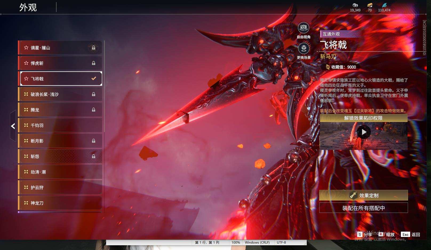Select the 护云狩 skin row
Image resolution: width=431 pixels, height=250 pixels.
coord(60,187)
